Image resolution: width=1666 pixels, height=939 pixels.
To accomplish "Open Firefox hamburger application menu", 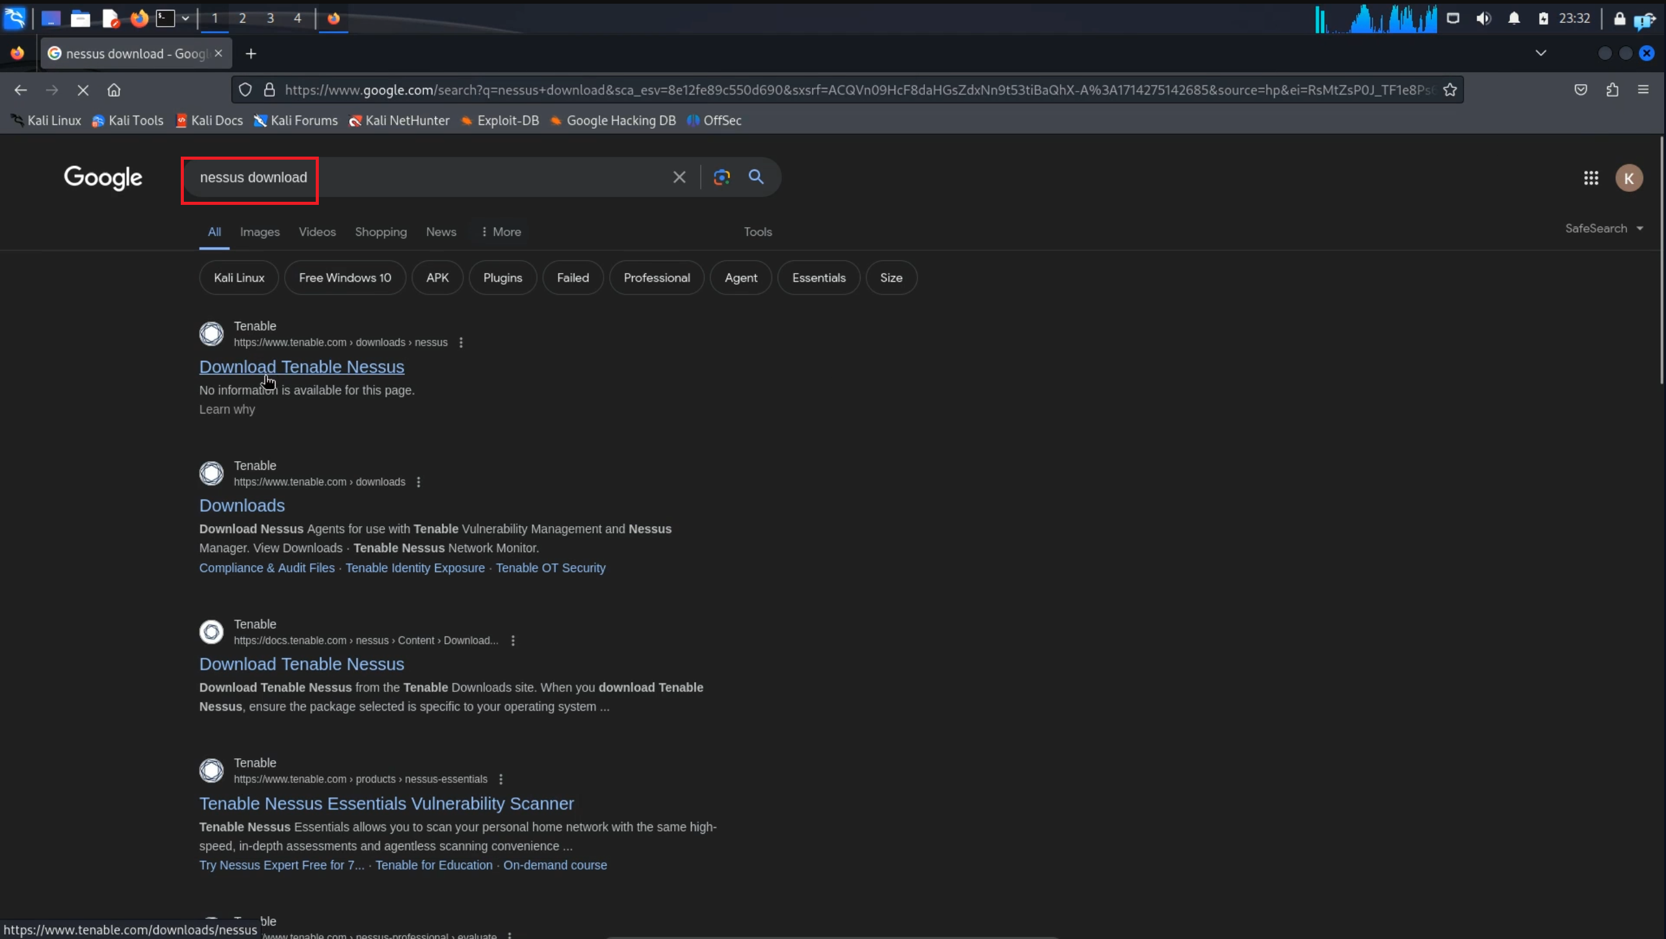I will coord(1642,90).
